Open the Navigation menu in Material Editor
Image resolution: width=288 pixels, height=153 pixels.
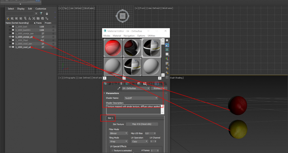pos(129,36)
